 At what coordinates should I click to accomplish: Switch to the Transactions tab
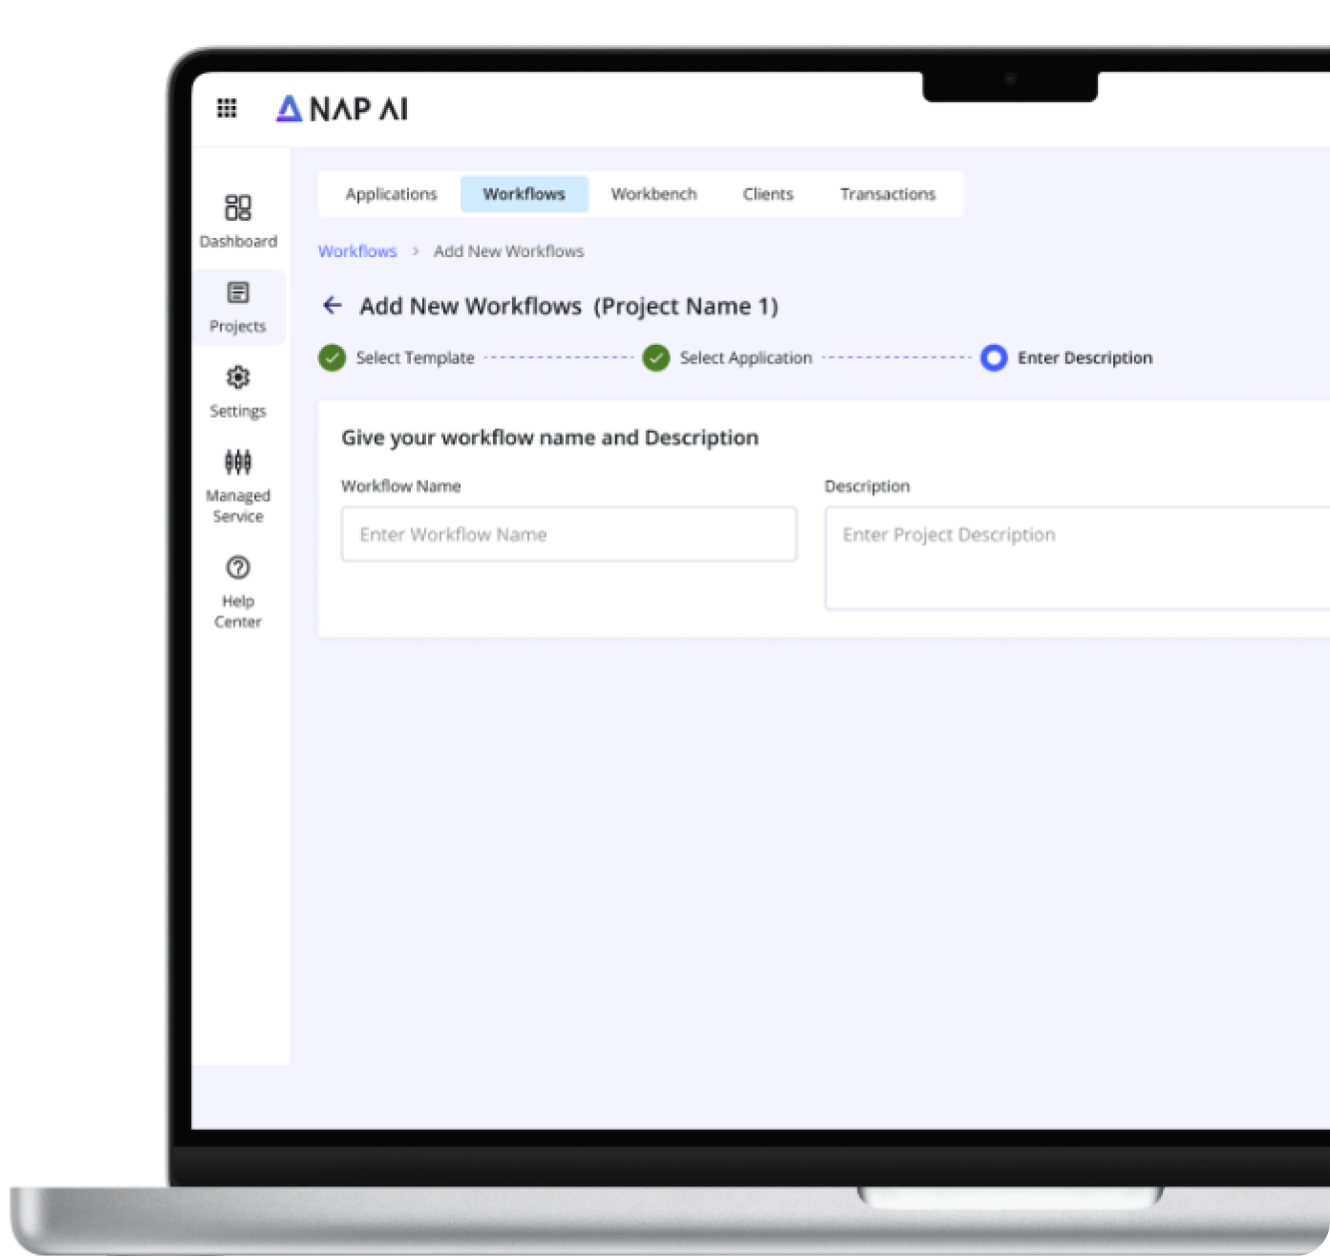[888, 194]
